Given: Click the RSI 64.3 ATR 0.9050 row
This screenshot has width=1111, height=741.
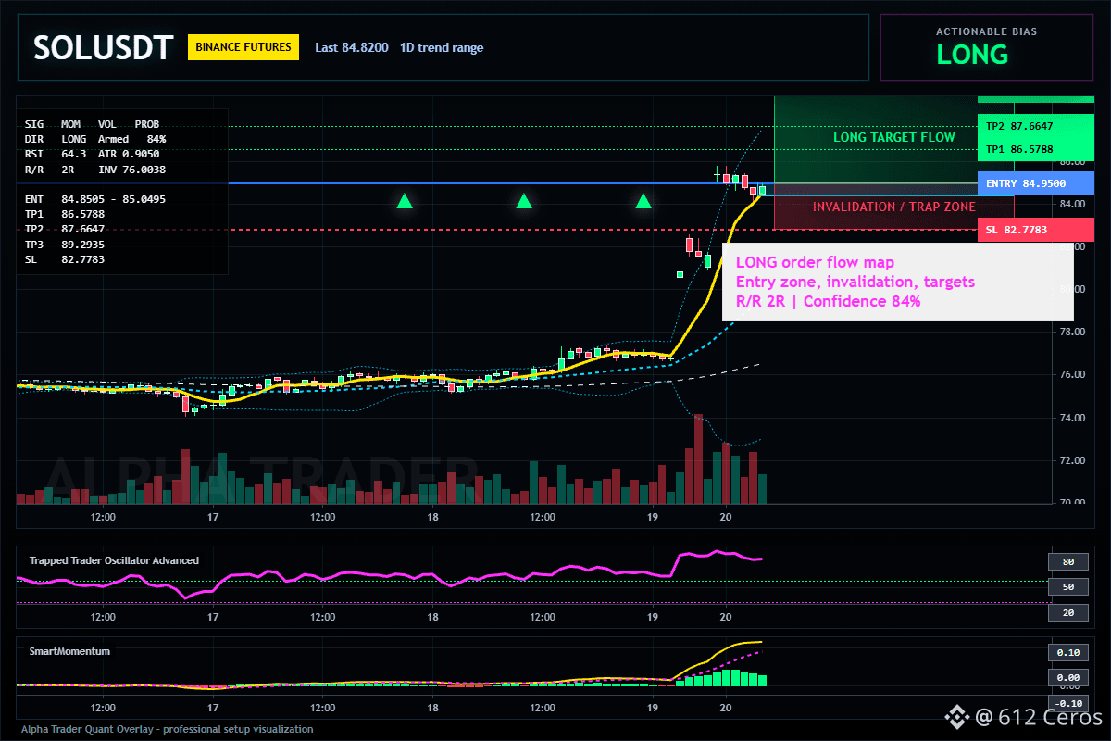Looking at the screenshot, I should (92, 154).
